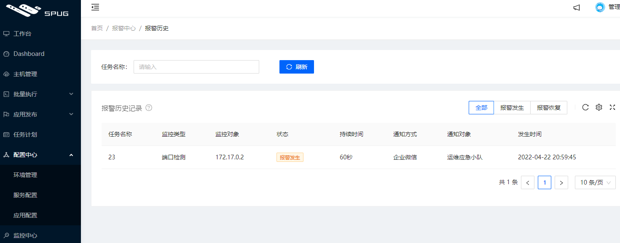Open the 10 条/页 page size dropdown
The image size is (620, 243).
tap(595, 182)
